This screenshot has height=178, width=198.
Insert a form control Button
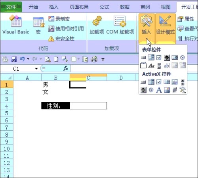143,58
